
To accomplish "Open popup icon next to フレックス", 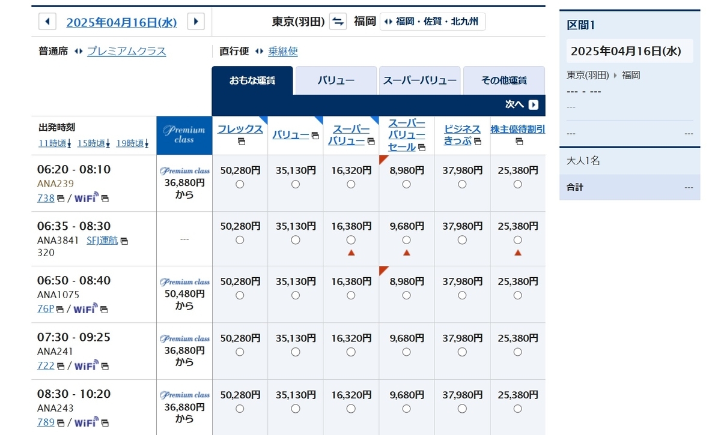I will click(241, 142).
